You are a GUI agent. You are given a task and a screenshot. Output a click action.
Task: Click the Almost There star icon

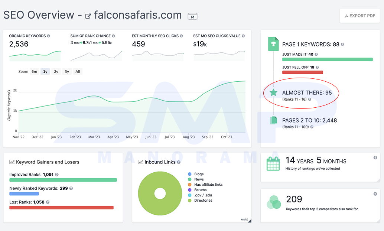pyautogui.click(x=273, y=92)
